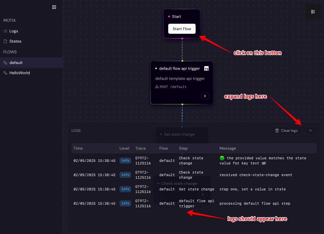The height and width of the screenshot is (234, 324).
Task: Click info badge on received check-state-change row
Action: (x=125, y=175)
